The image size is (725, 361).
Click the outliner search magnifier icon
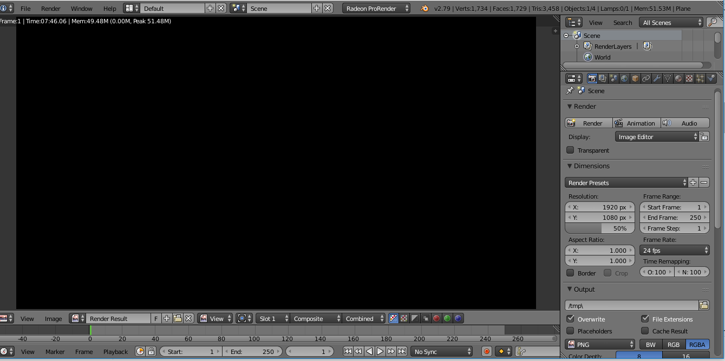[x=714, y=22]
